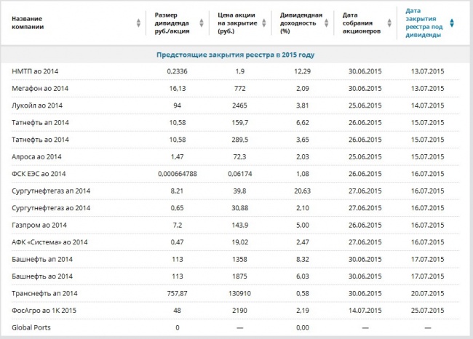
Task: Click sort arrows for dividend size column
Action: pos(202,23)
